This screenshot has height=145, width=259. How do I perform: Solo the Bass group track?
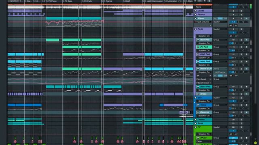[x=241, y=124]
